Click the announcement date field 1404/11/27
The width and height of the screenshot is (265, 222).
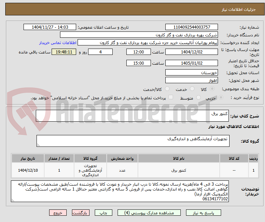(50, 27)
